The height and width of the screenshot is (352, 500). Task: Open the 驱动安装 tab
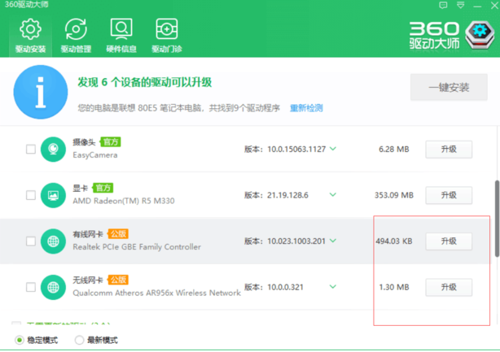pyautogui.click(x=30, y=36)
